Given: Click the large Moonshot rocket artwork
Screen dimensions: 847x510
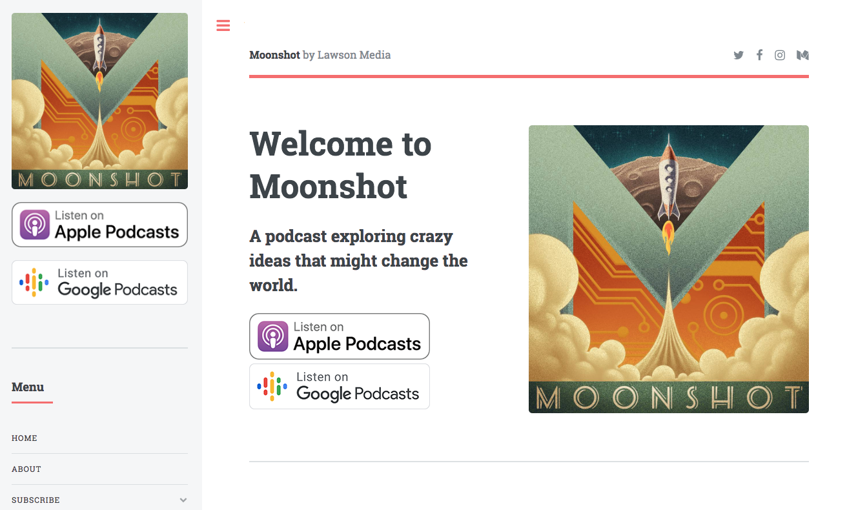Looking at the screenshot, I should coord(668,269).
